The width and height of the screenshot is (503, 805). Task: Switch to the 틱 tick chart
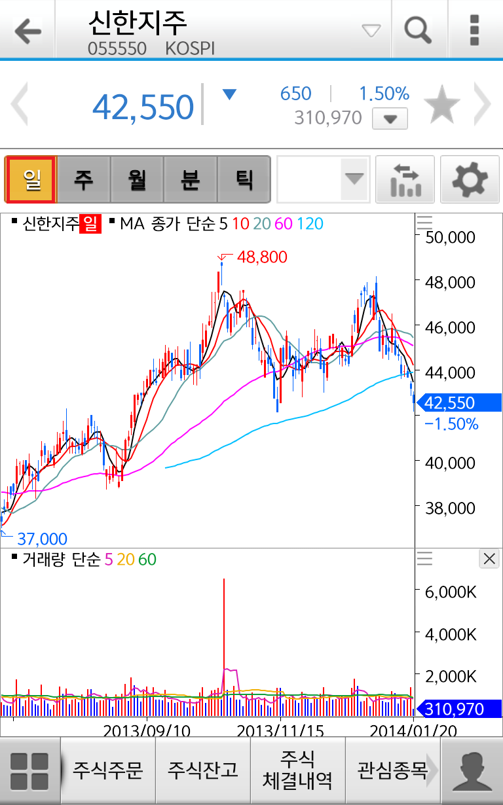coord(244,179)
